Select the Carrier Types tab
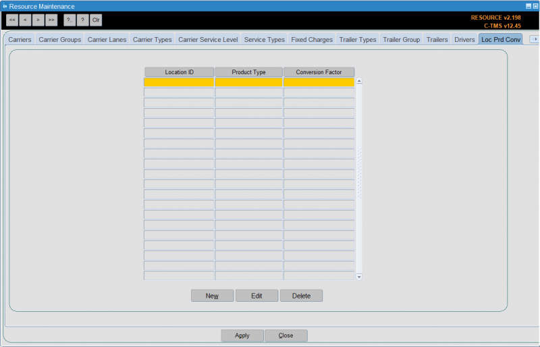 (x=153, y=39)
